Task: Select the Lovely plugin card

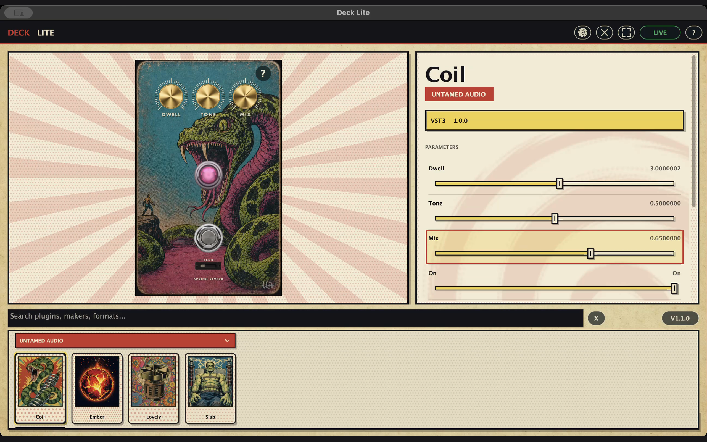Action: [154, 388]
